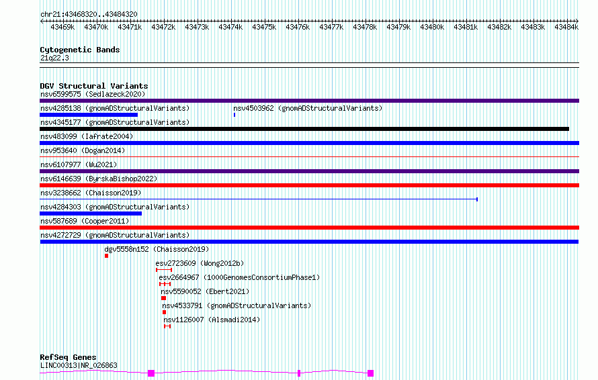Click the LINC00313|NR_026863 gene label
The image size is (598, 380).
coord(79,365)
